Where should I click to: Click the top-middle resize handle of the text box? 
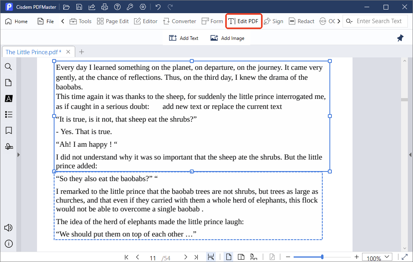(192, 61)
